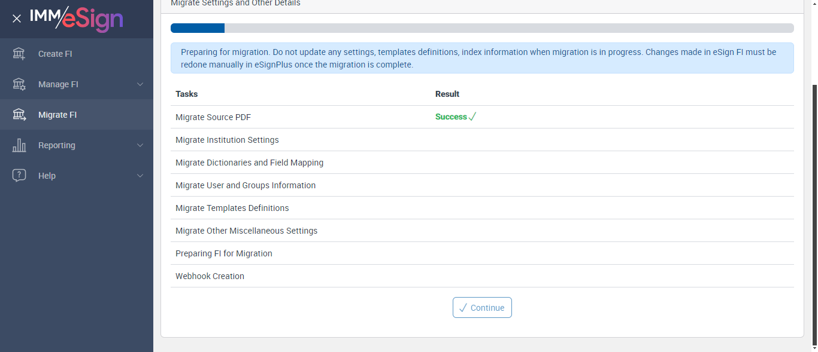Click the green Success checkmark icon
Viewport: 818px width, 352px height.
472,117
